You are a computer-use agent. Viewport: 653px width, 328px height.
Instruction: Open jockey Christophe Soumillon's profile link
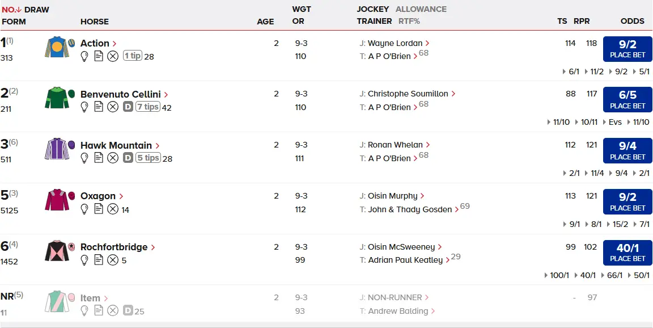tap(408, 94)
